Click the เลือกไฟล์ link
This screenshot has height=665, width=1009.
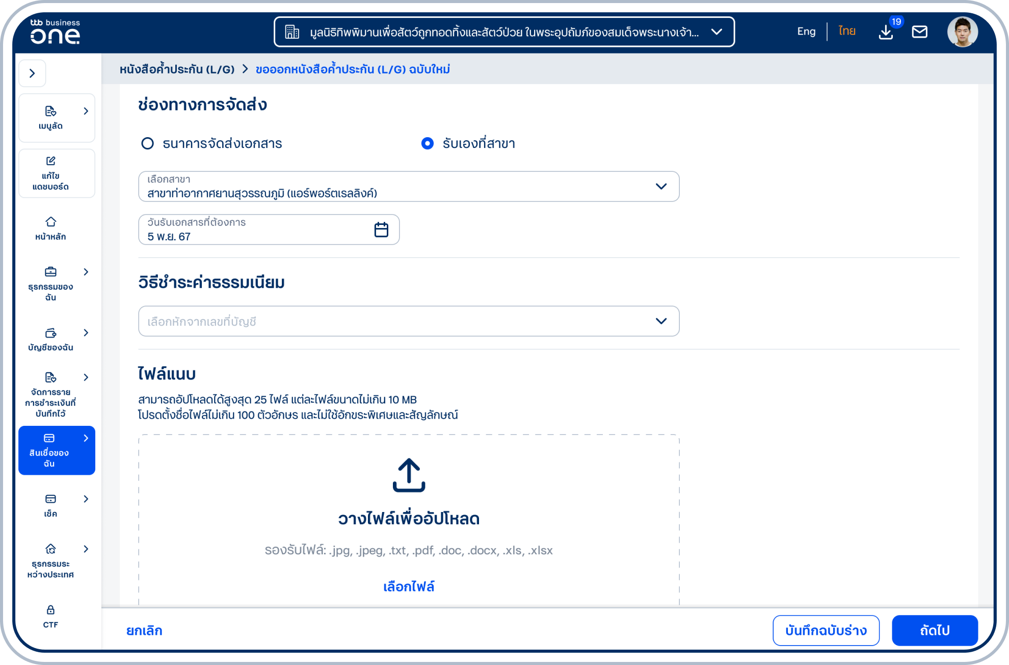[409, 587]
